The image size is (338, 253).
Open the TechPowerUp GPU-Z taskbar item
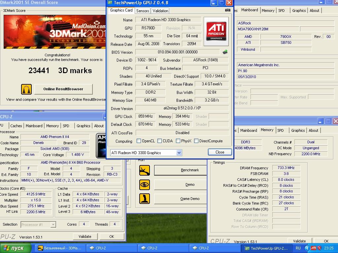pyautogui.click(x=267, y=248)
